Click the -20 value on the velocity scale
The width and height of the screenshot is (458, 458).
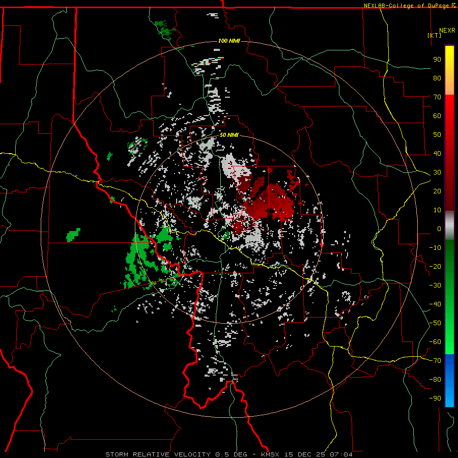pos(435,266)
